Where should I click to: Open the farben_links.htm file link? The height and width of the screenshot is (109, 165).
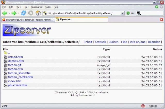[19, 73]
